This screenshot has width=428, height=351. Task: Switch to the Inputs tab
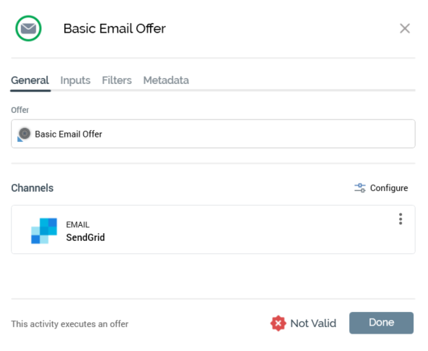point(75,80)
